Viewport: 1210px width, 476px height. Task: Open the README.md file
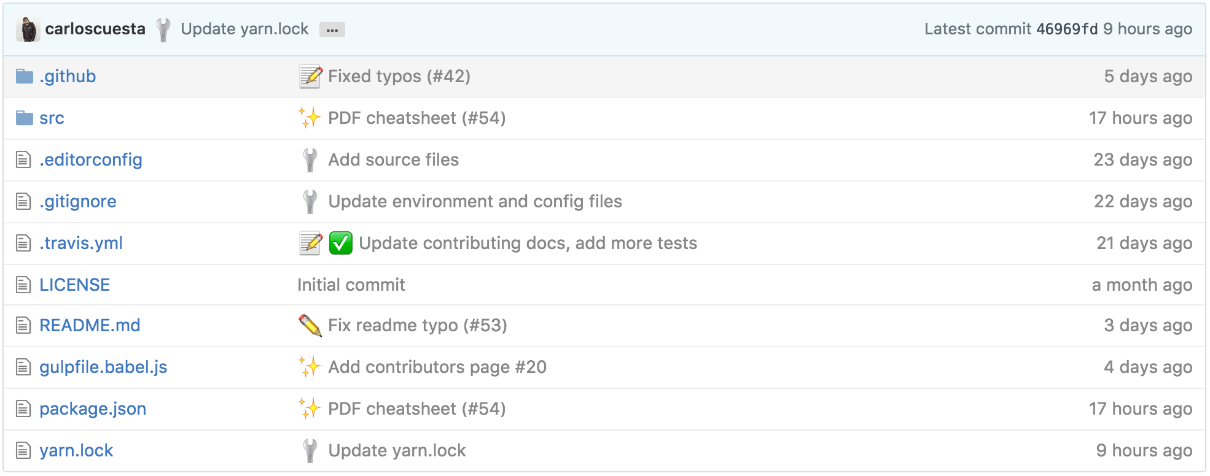(x=90, y=325)
